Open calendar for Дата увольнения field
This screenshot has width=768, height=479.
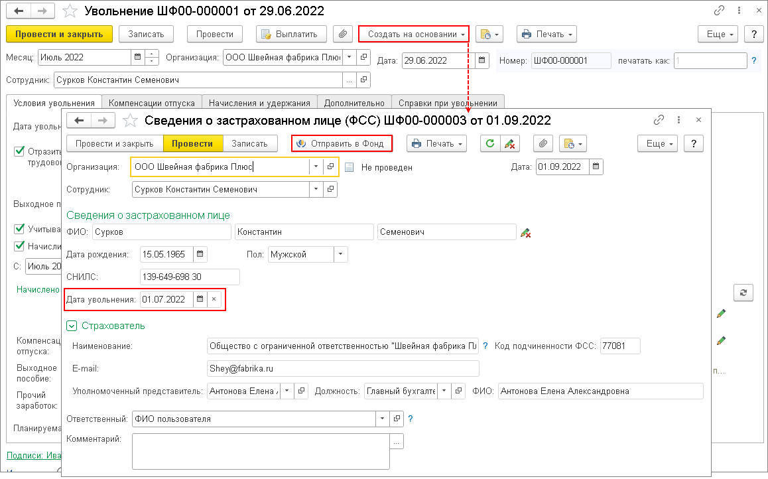(200, 299)
